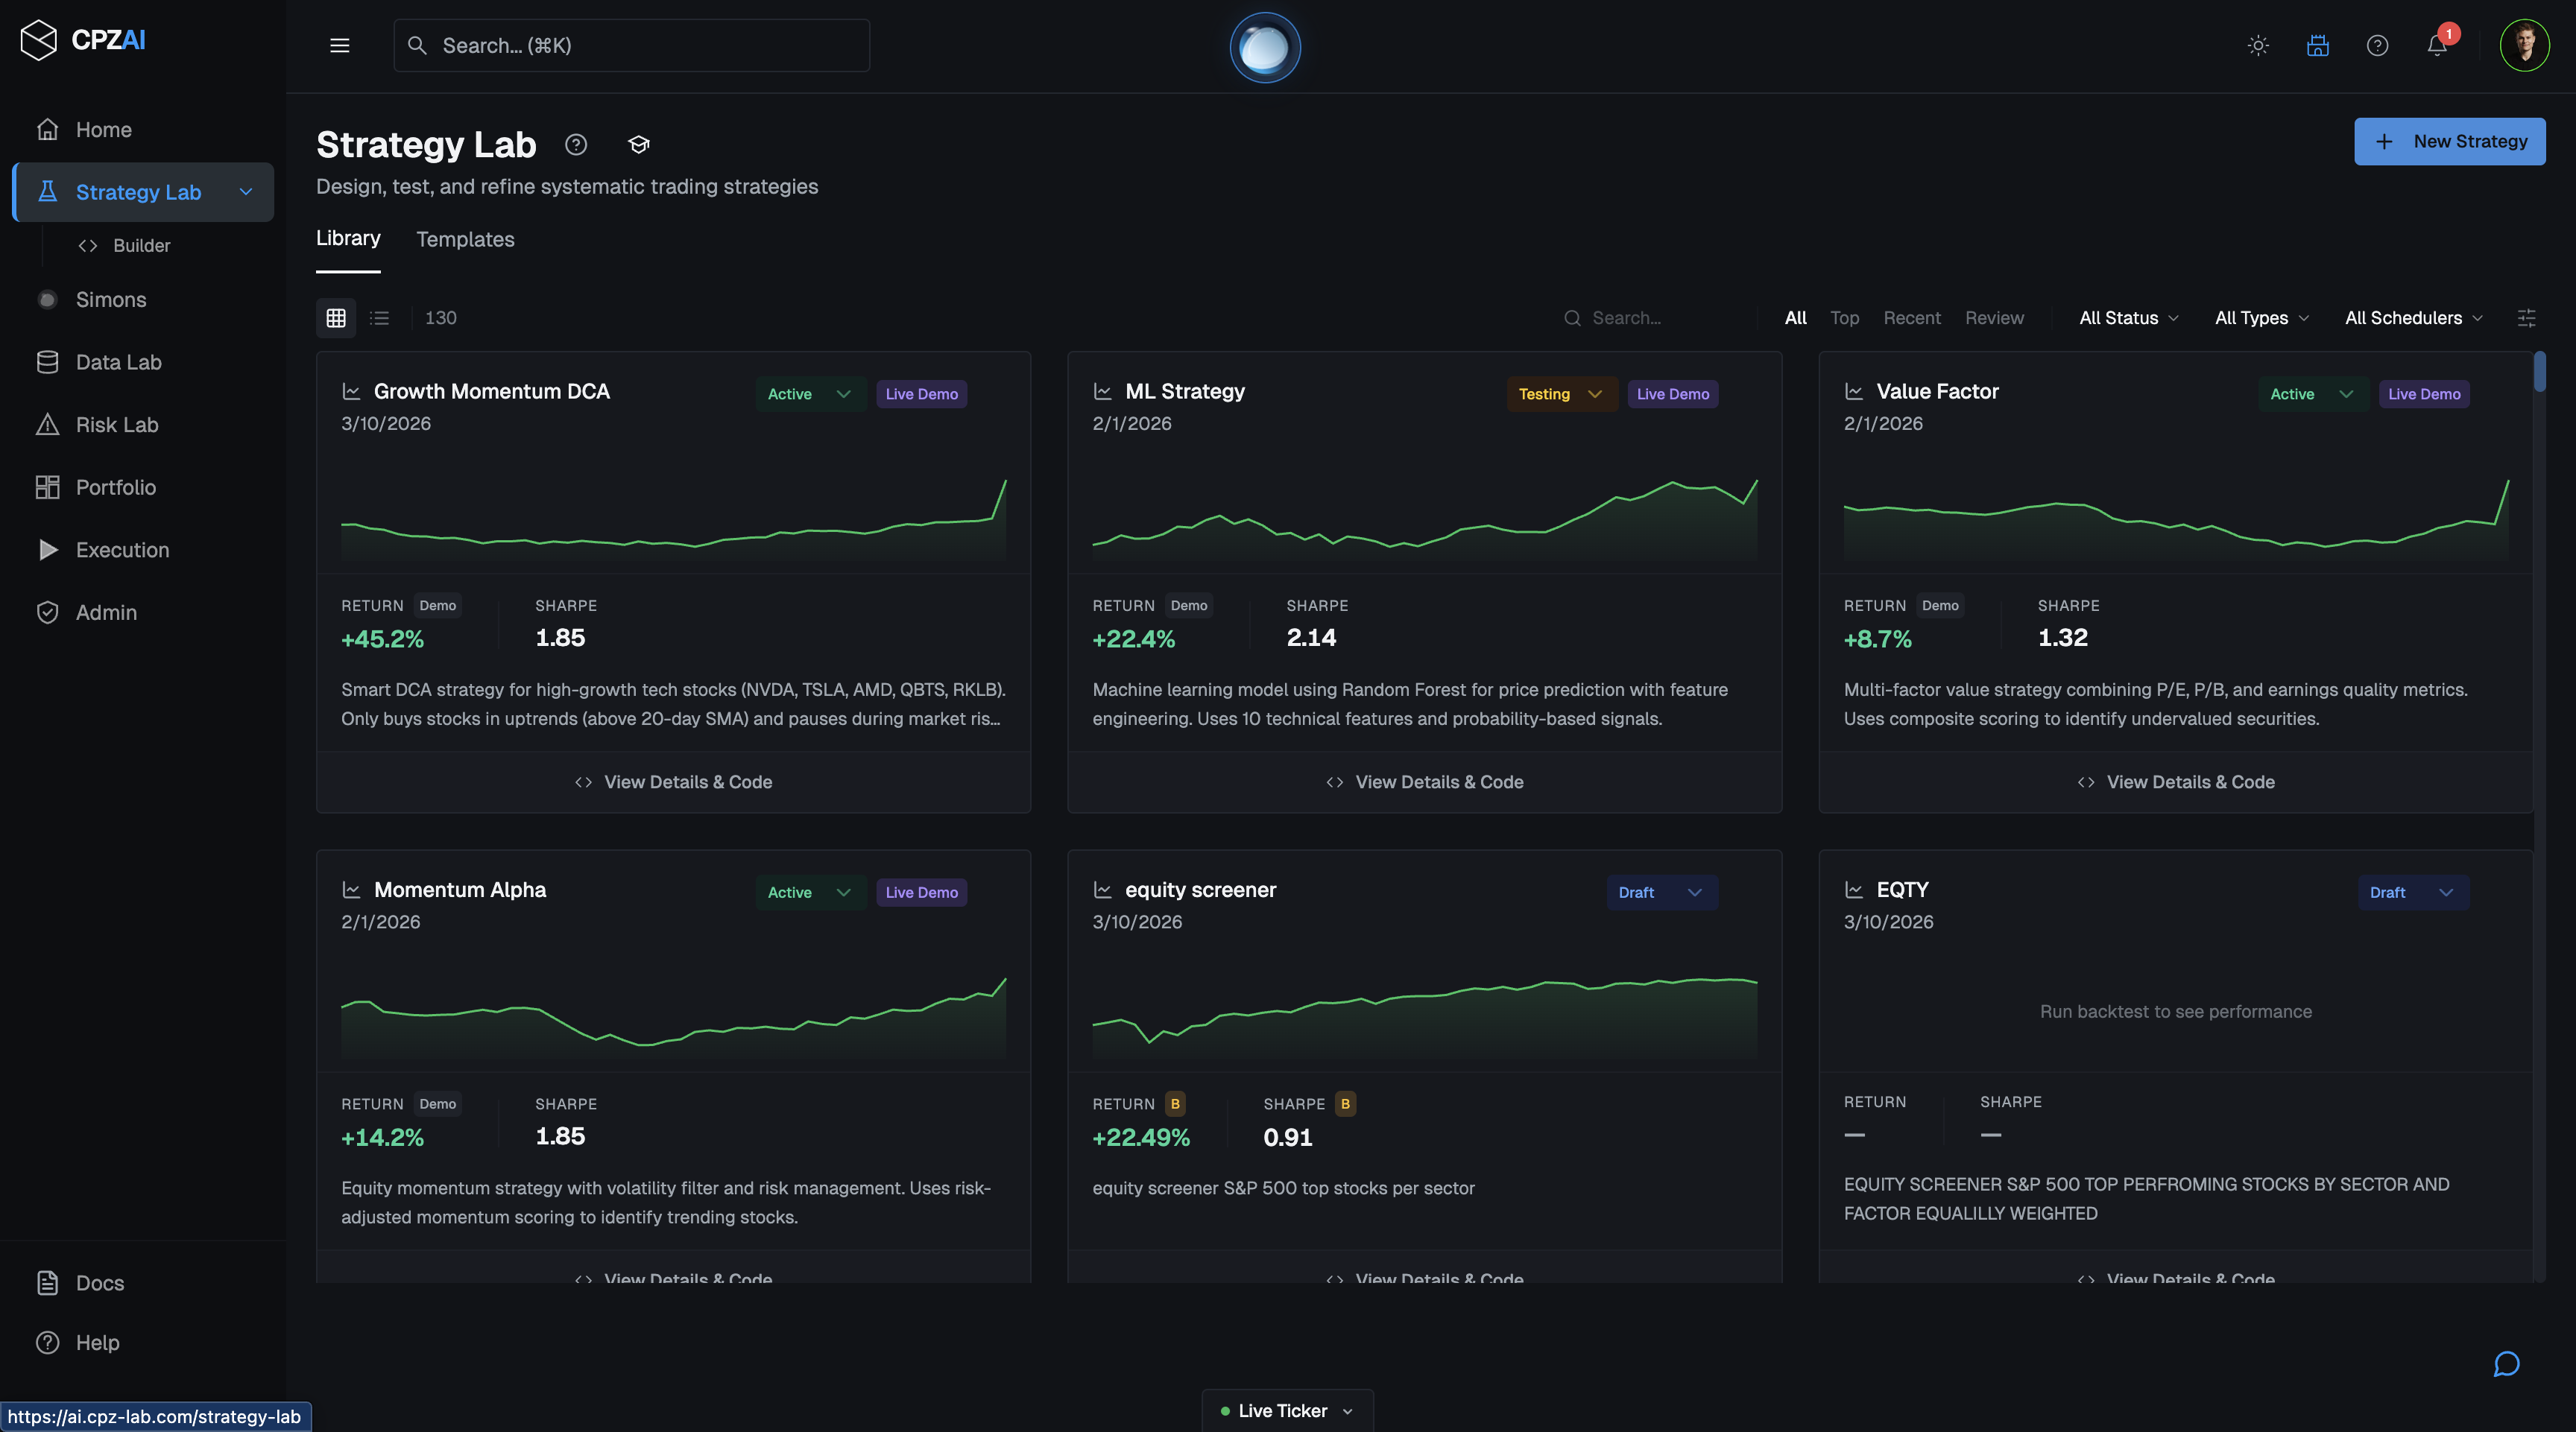
Task: Click the hamburger sidebar menu icon
Action: [x=340, y=46]
